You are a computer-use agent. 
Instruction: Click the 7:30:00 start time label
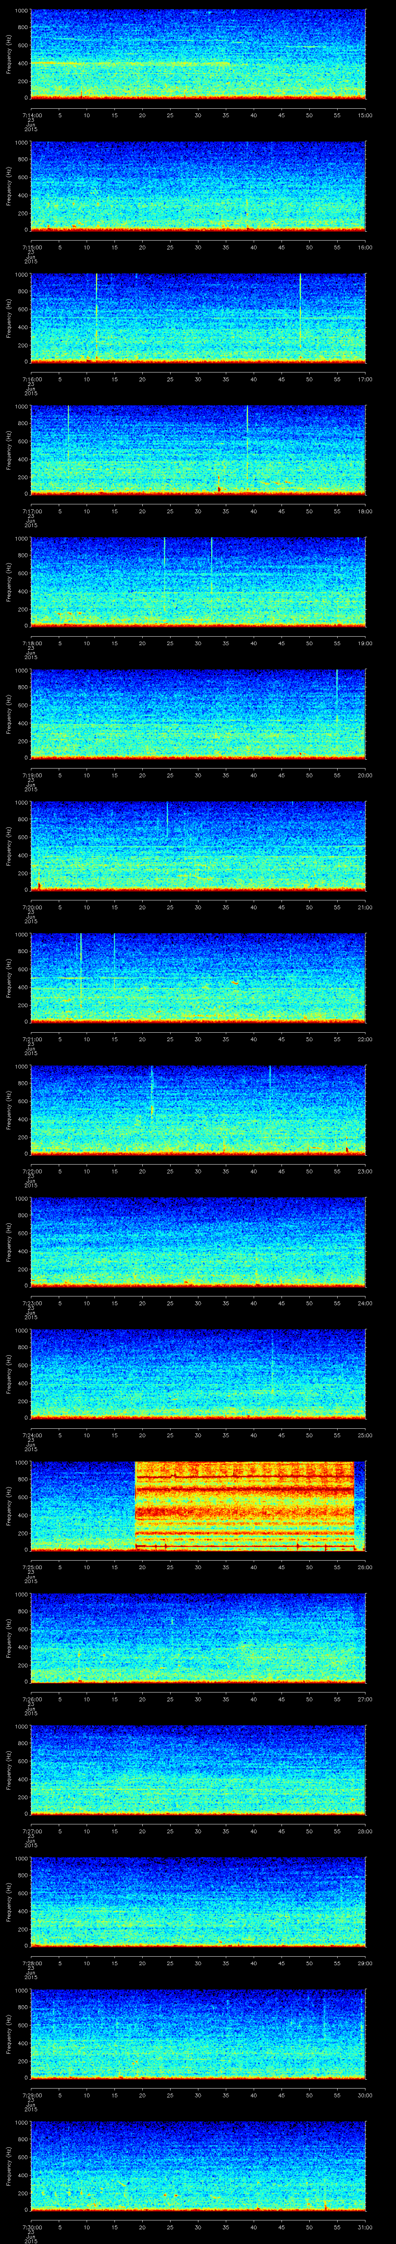click(31, 2227)
